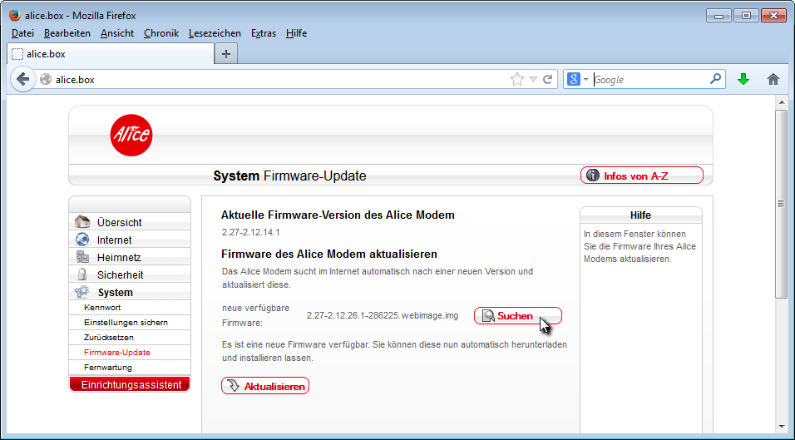The image size is (795, 440).
Task: Click the Übersicht house icon
Action: click(x=82, y=222)
